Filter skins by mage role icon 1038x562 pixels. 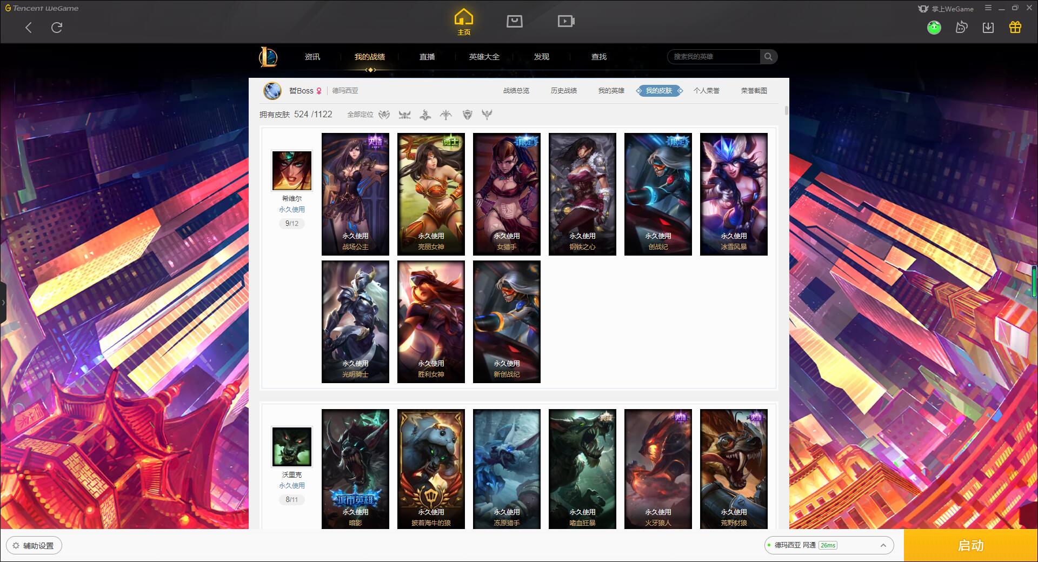pos(425,115)
